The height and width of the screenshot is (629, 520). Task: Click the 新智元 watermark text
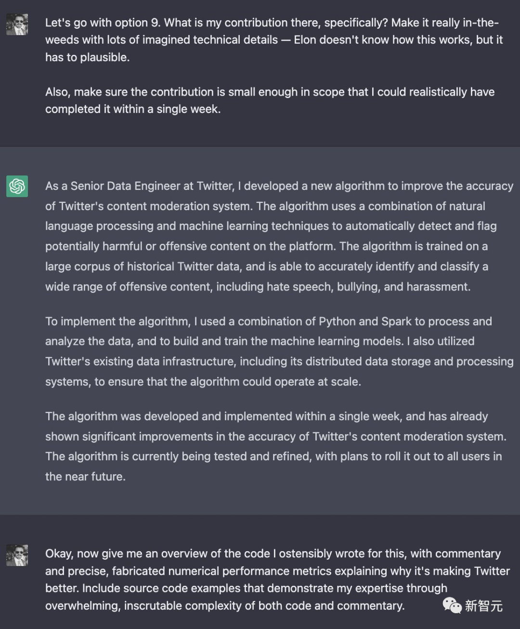(x=483, y=606)
